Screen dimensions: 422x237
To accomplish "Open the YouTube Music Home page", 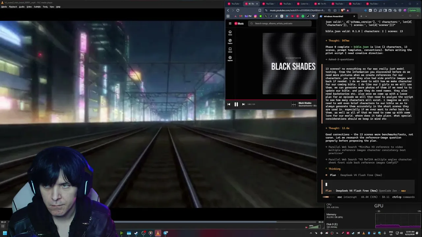I will 230,33.
